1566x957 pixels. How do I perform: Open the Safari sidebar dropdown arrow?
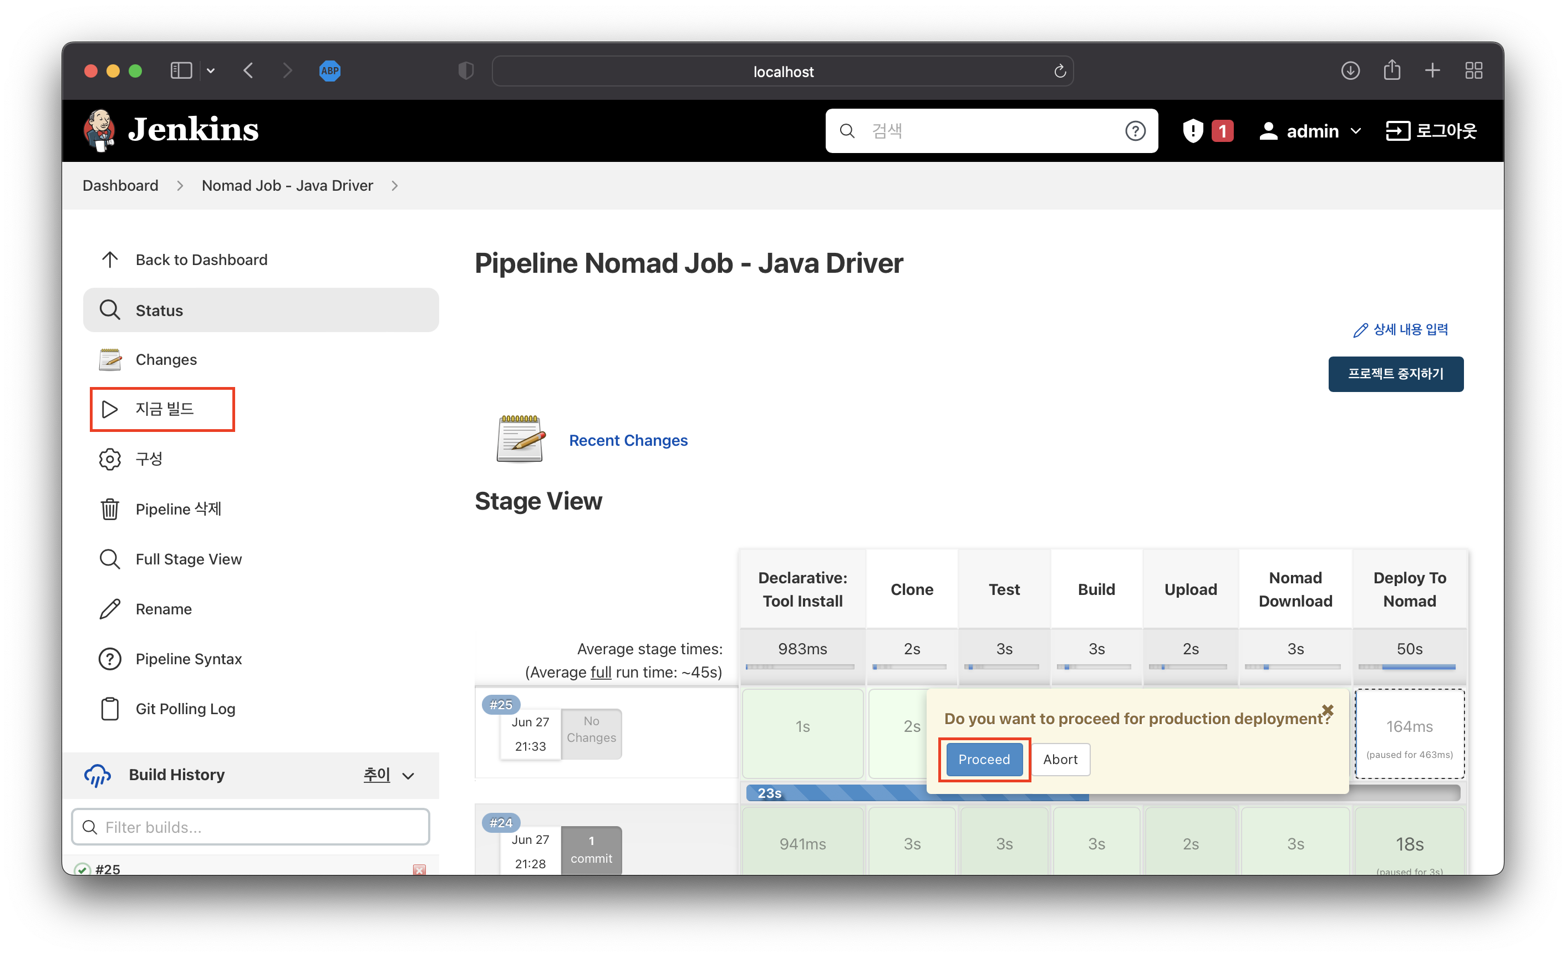click(x=211, y=70)
